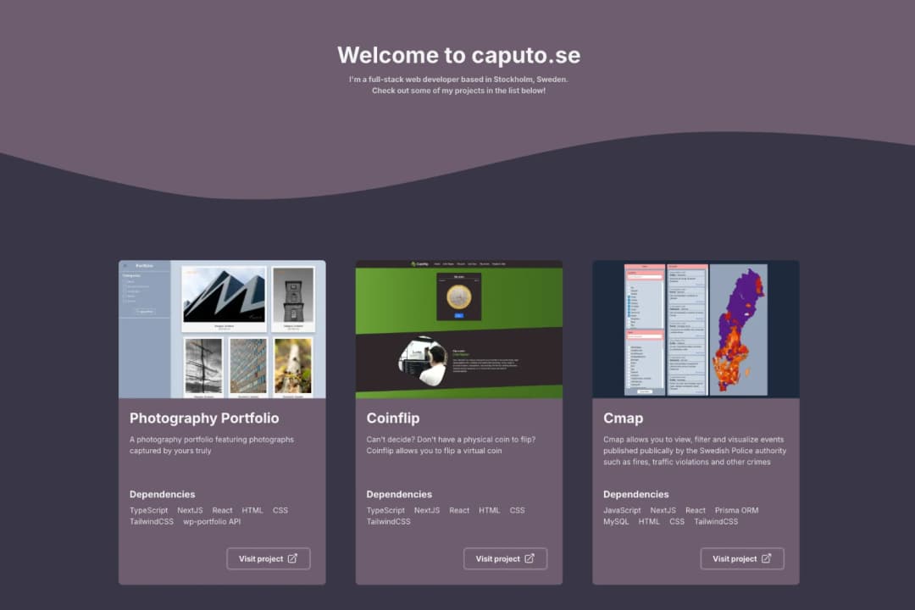Click the external link icon on Photography Portfolio's button

(294, 558)
